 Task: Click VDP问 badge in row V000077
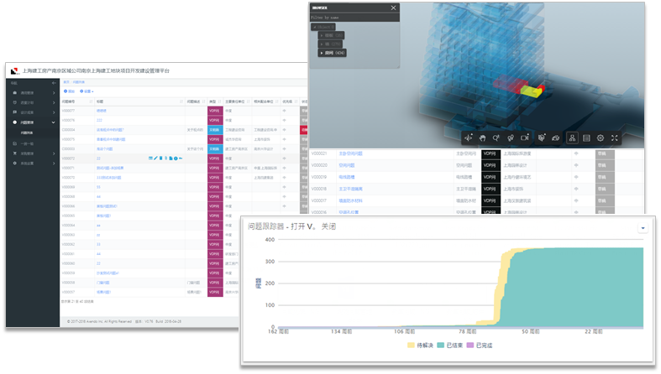point(215,111)
